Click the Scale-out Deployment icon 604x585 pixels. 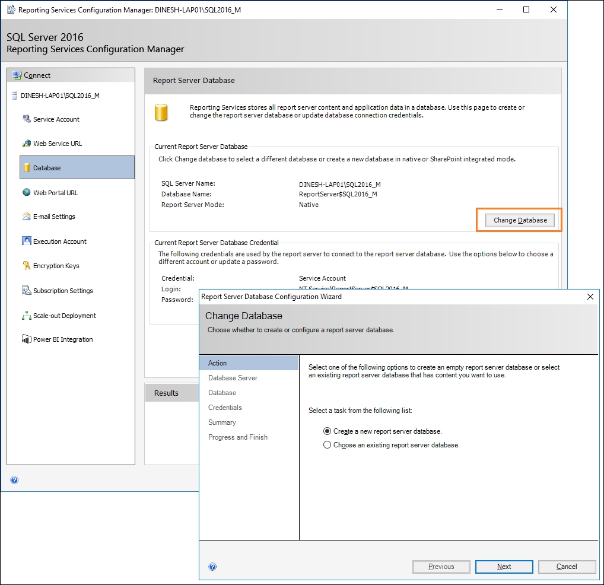point(26,316)
